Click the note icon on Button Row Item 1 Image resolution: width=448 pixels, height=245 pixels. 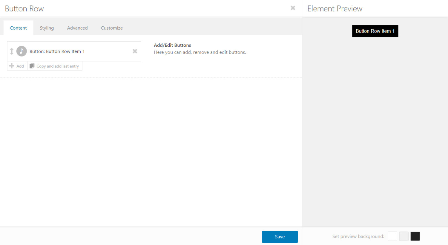tap(22, 51)
